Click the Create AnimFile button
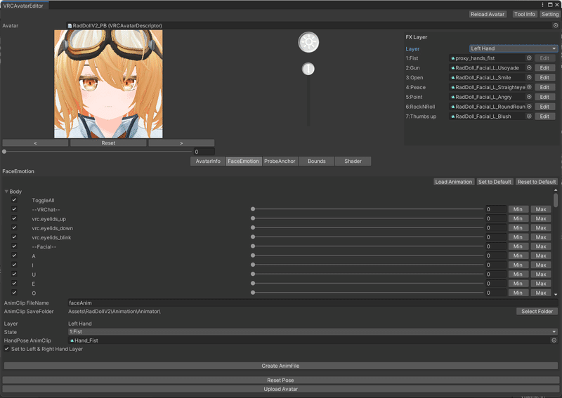Viewport: 562px width, 398px height. (x=280, y=366)
